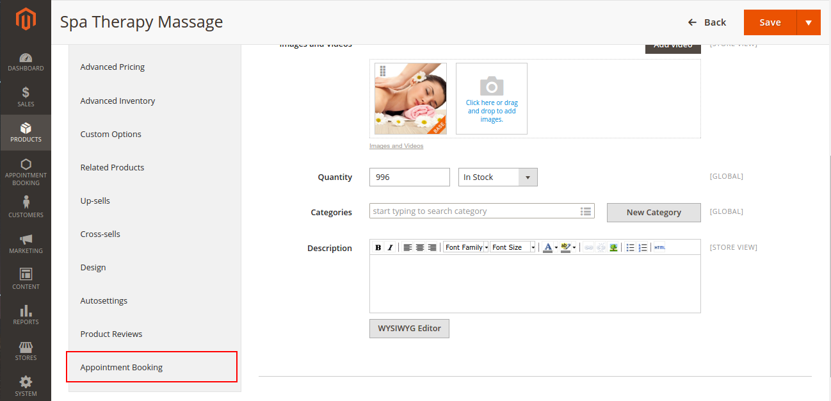Center align the description text
This screenshot has width=831, height=401.
420,247
